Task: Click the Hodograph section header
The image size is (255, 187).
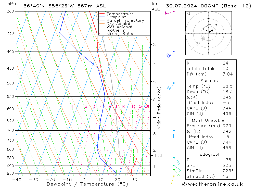Action: click(209, 154)
